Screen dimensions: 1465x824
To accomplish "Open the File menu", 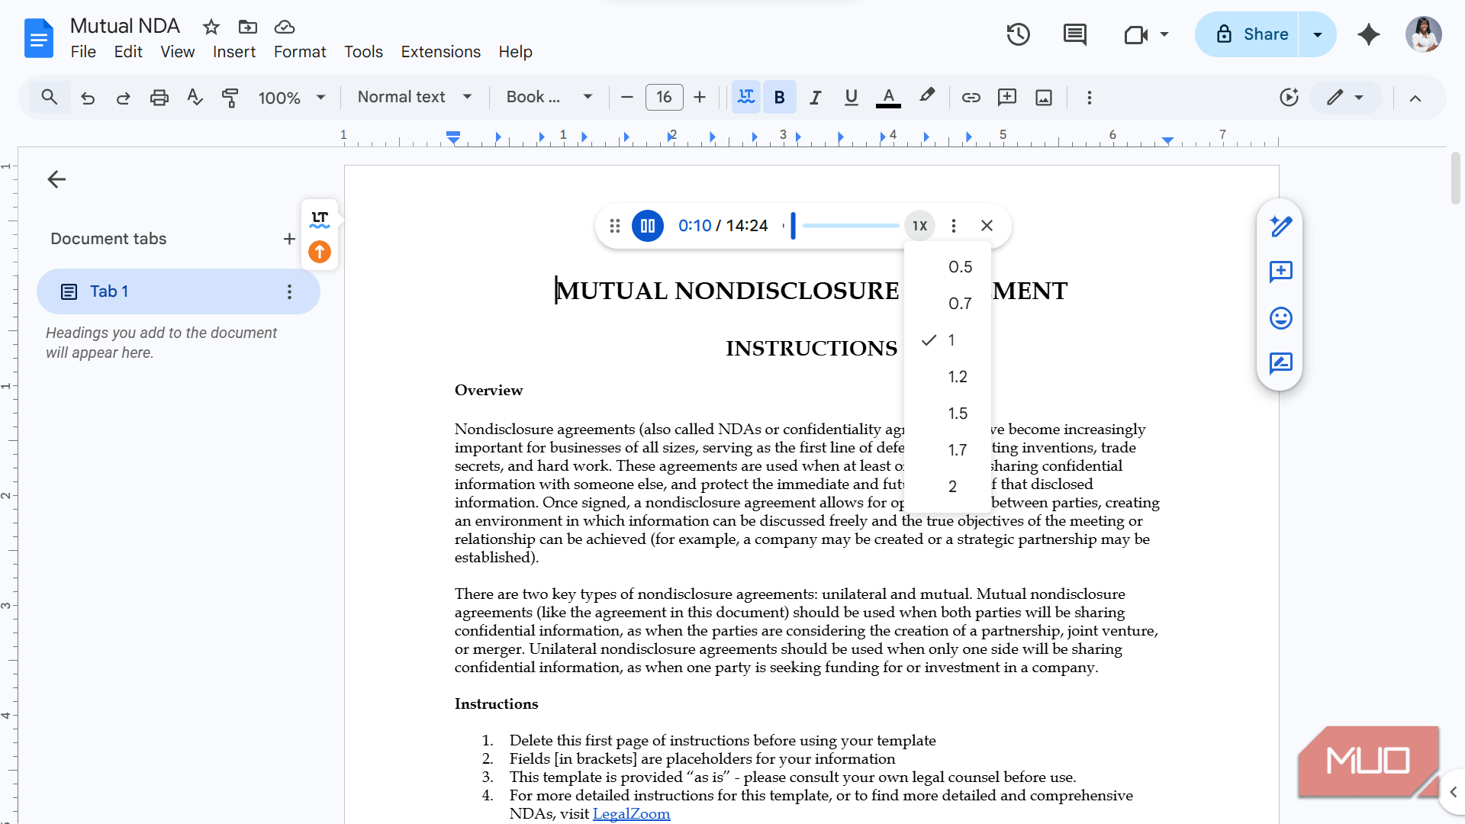I will 83,52.
